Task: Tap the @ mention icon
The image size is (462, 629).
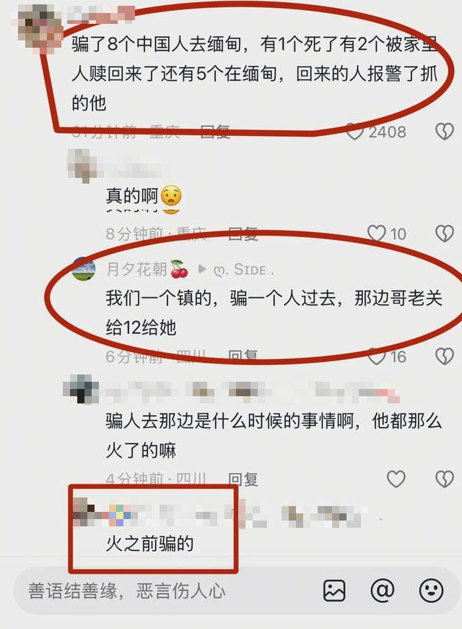Action: coord(383,591)
